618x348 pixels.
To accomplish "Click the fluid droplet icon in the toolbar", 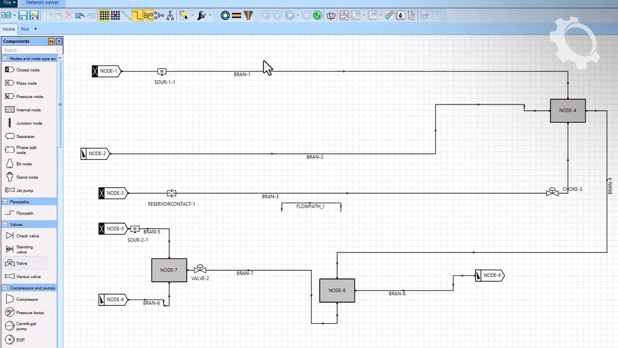I will [400, 15].
